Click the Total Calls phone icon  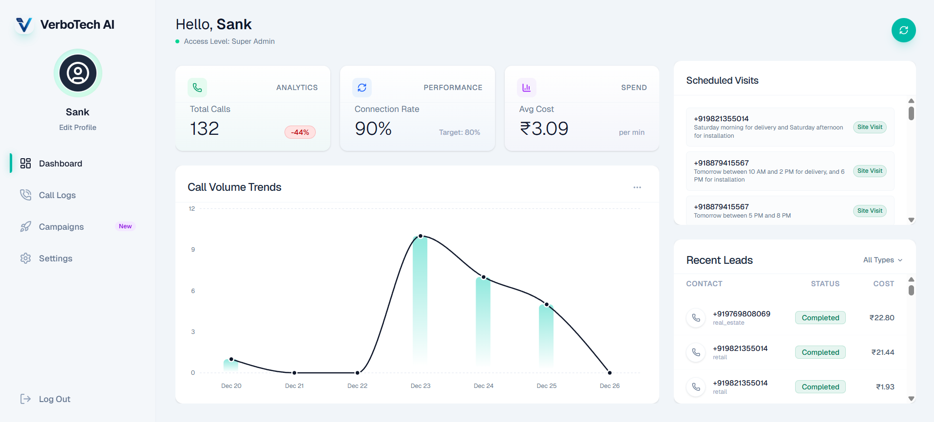click(x=197, y=88)
